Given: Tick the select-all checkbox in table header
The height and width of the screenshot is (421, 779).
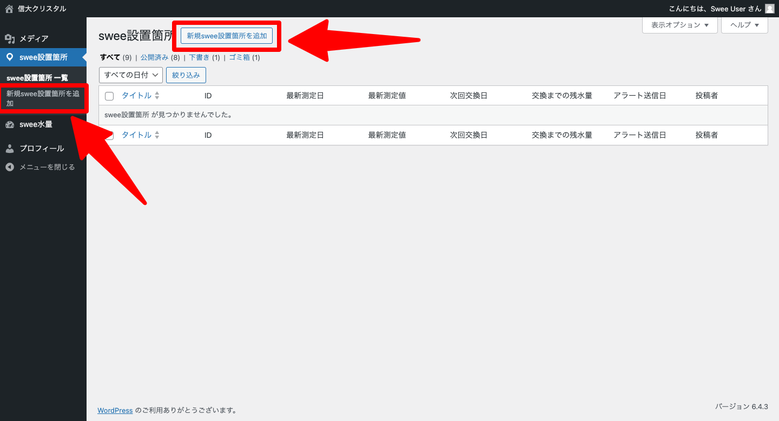Looking at the screenshot, I should [x=109, y=96].
